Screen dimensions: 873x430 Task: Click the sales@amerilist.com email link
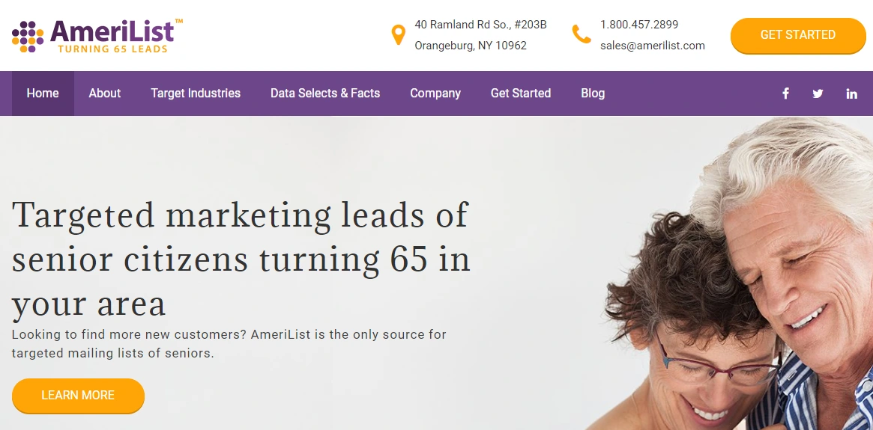(x=653, y=46)
